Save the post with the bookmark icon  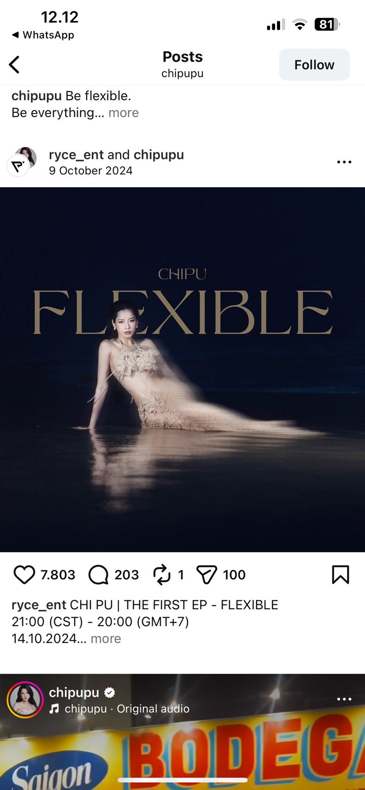coord(340,575)
